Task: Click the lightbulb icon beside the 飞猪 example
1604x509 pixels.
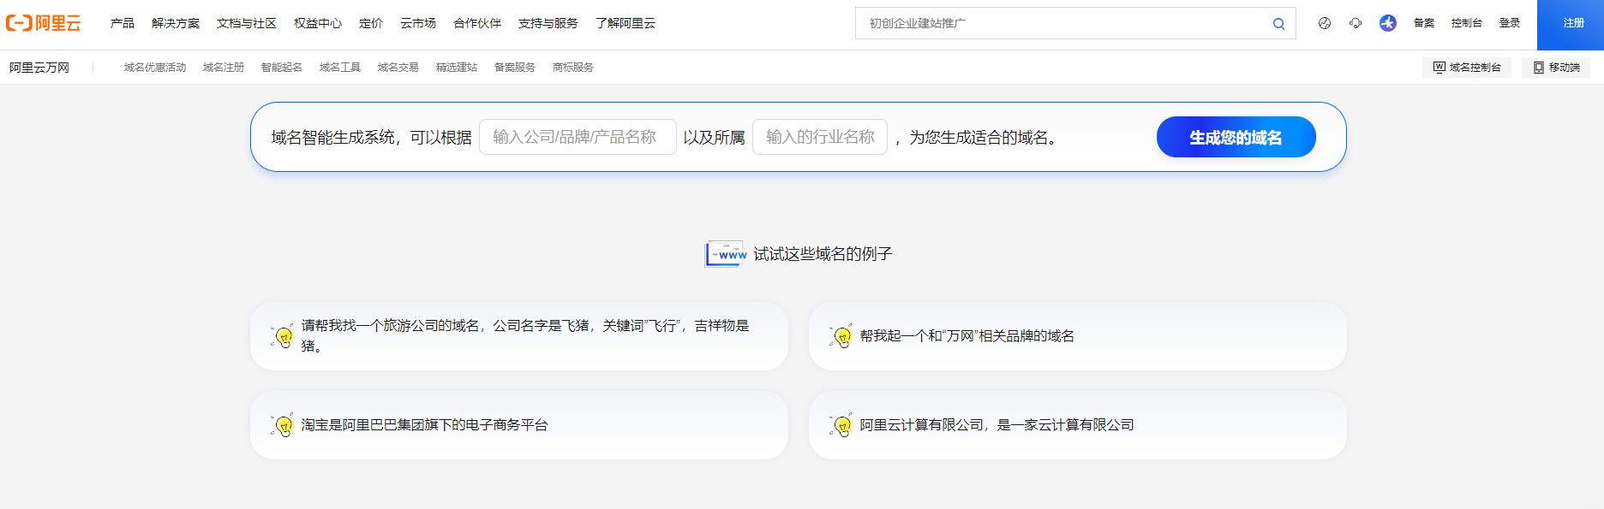Action: pos(283,336)
